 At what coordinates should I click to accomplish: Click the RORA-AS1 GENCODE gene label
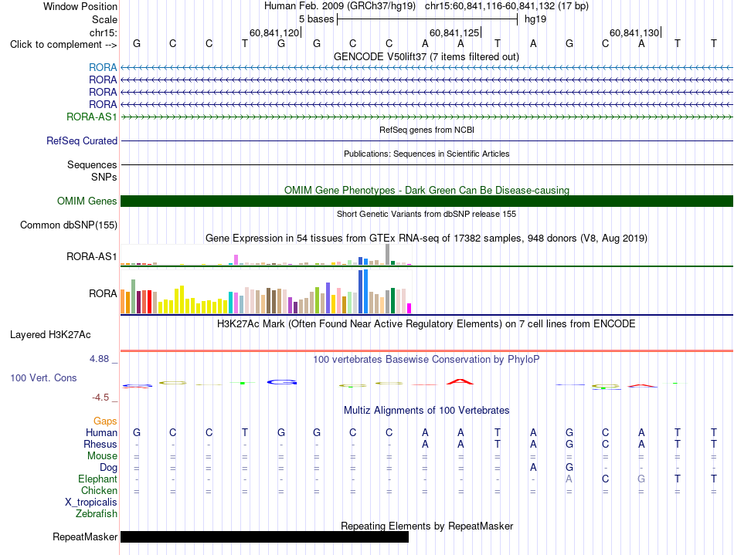[x=92, y=117]
